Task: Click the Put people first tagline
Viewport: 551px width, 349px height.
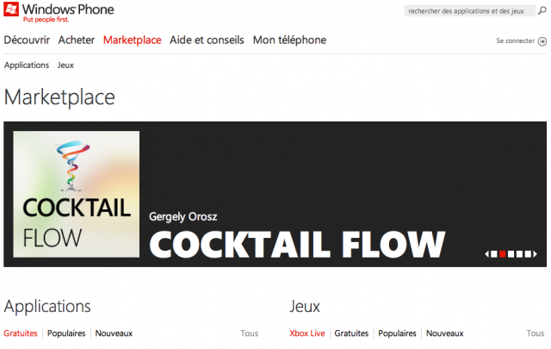Action: click(46, 20)
